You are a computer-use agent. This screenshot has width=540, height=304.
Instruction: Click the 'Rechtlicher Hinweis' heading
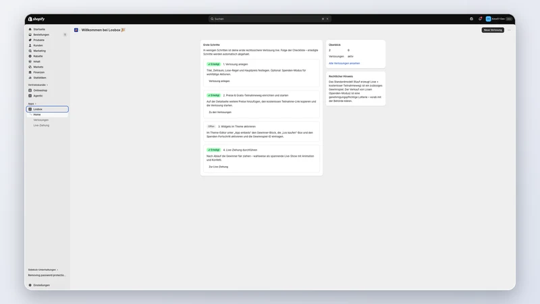pyautogui.click(x=341, y=76)
